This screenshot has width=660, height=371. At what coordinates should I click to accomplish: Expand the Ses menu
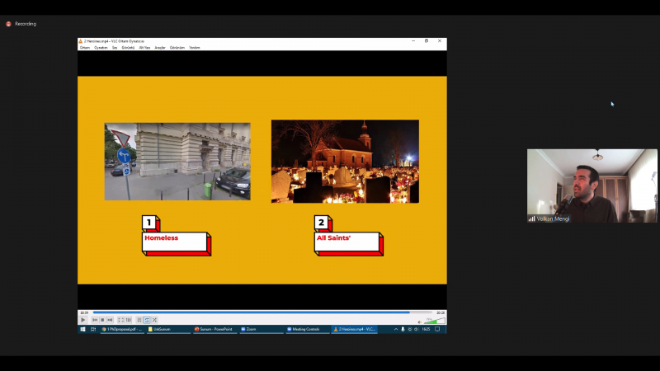[115, 48]
